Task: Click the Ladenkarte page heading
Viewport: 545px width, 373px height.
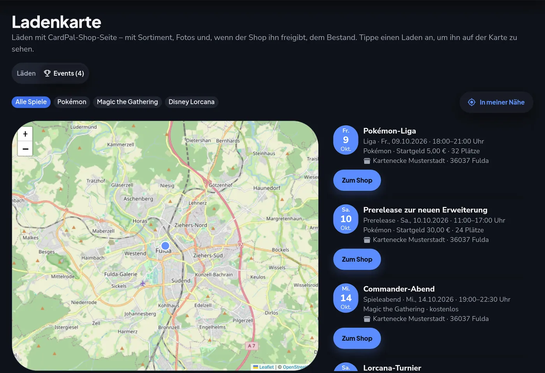Action: [56, 22]
